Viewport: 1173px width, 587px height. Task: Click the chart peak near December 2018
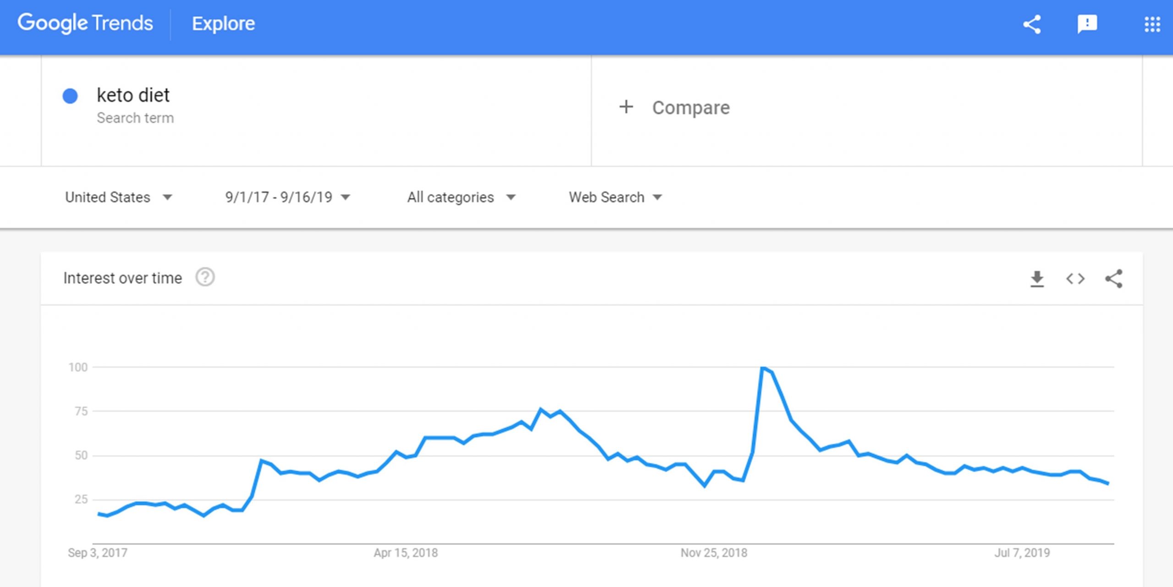pyautogui.click(x=763, y=368)
